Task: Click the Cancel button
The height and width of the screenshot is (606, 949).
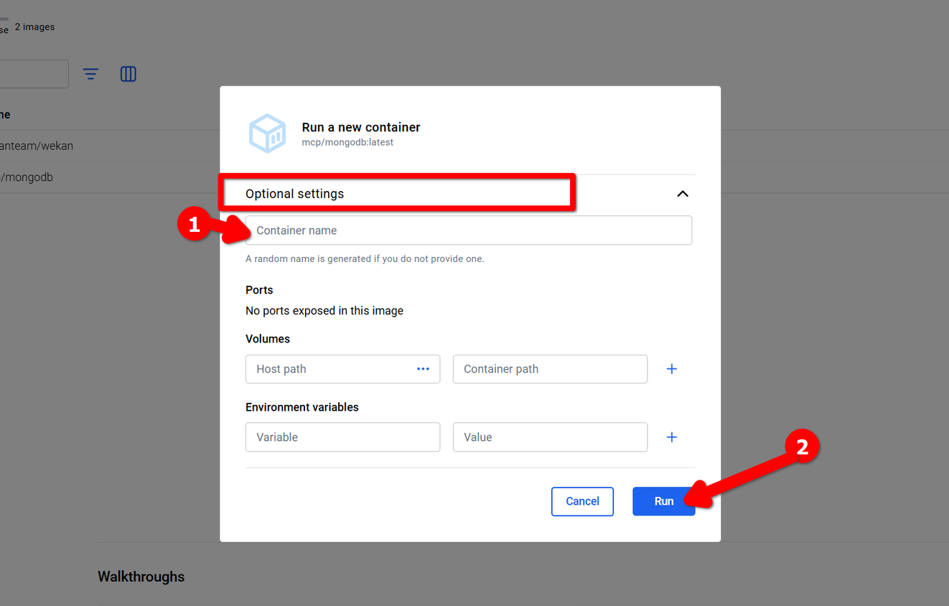Action: click(582, 502)
